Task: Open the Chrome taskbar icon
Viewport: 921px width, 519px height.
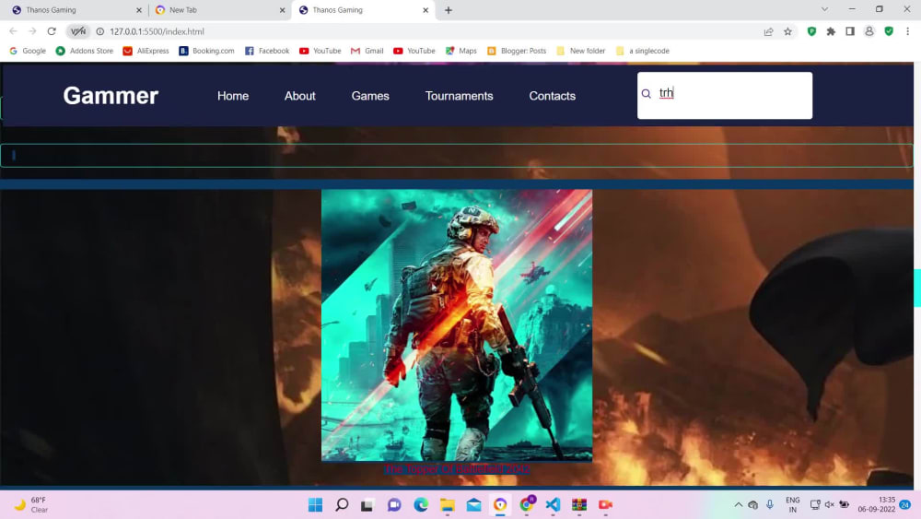Action: [x=527, y=504]
